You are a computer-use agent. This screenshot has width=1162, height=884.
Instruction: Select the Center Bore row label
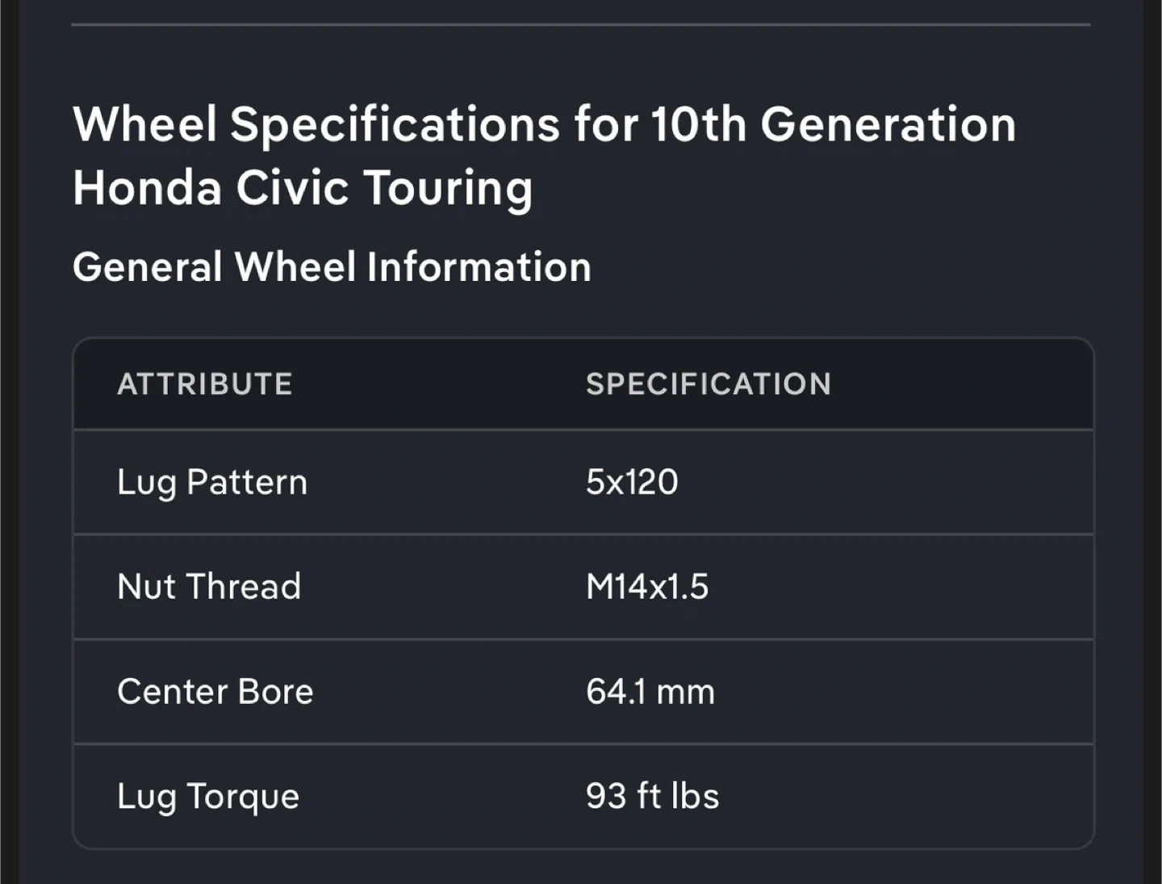[215, 691]
